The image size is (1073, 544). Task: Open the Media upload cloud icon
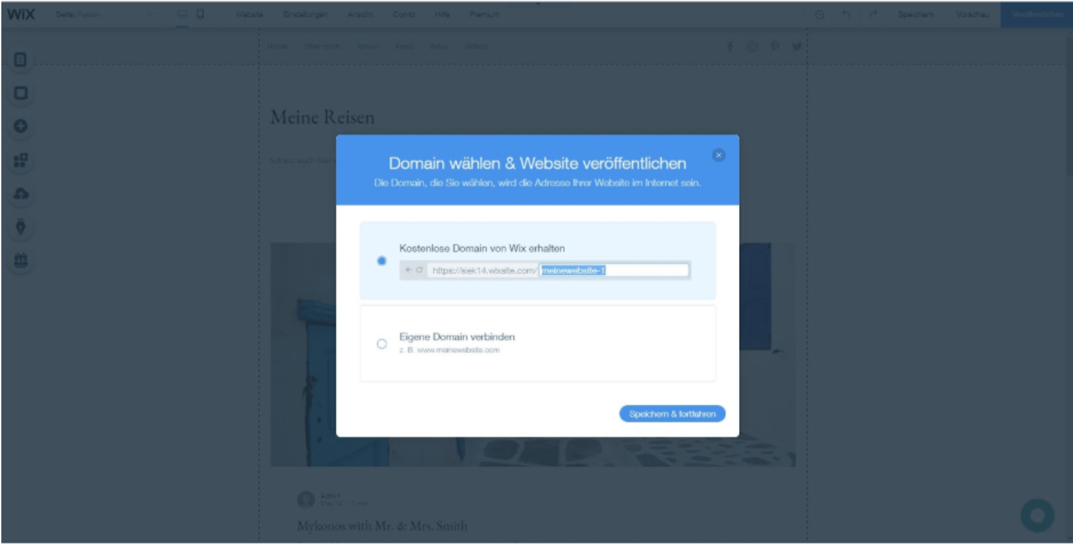(x=21, y=194)
